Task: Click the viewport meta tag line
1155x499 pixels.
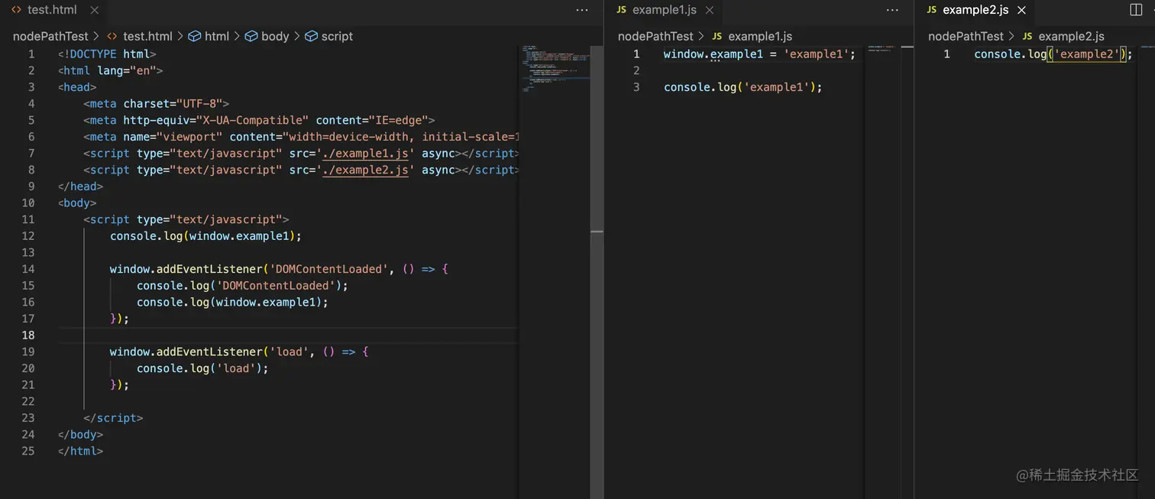Action: [x=301, y=137]
